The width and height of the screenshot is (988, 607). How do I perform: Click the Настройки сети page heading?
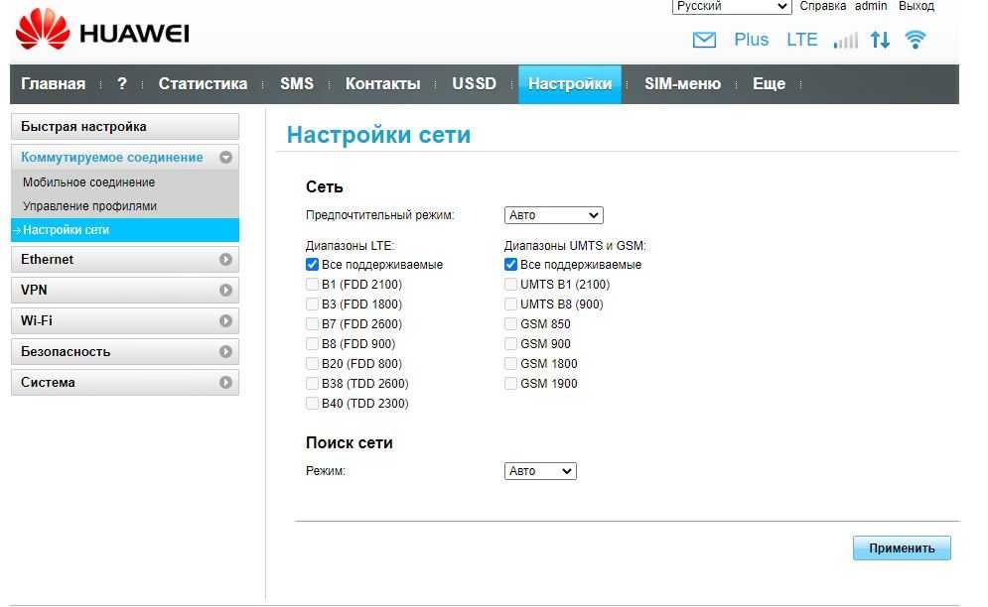(x=378, y=135)
